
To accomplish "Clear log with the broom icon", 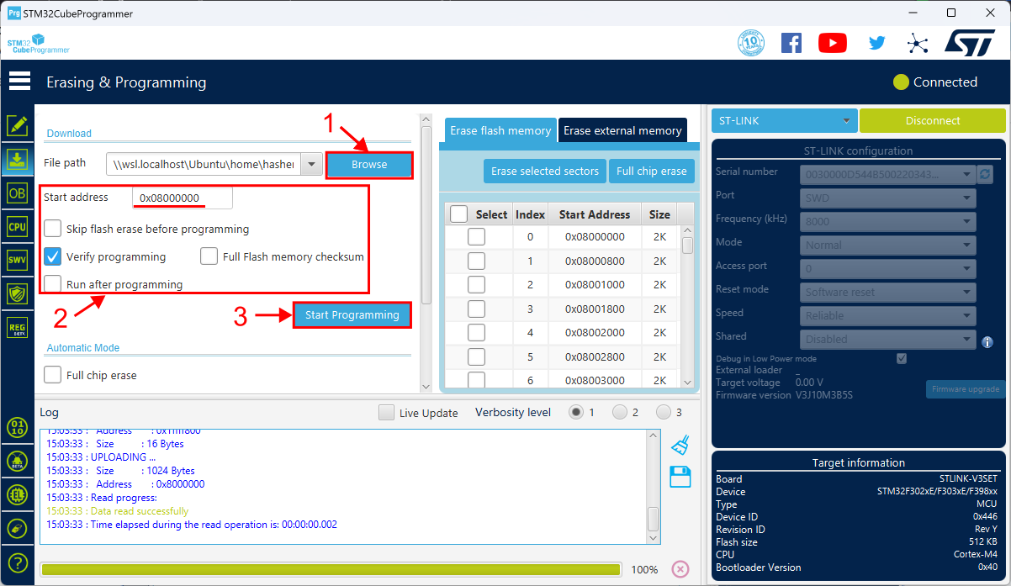I will [x=680, y=445].
